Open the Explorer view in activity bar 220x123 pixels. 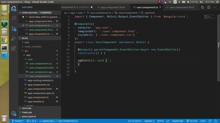click(14, 9)
